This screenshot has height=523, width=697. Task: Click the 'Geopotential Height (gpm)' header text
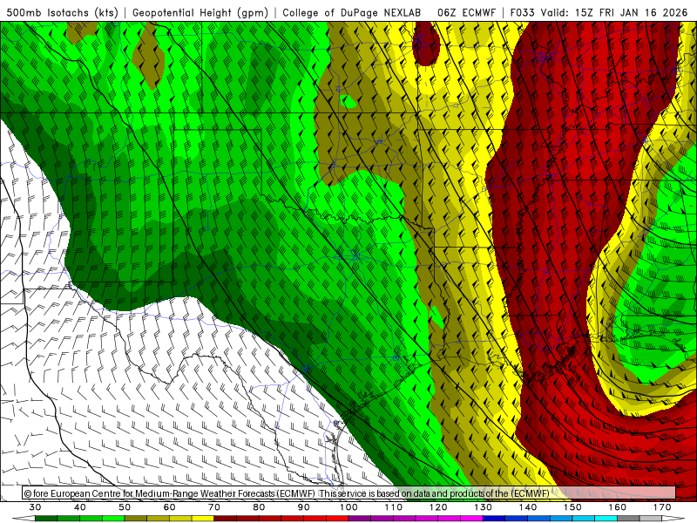point(200,12)
